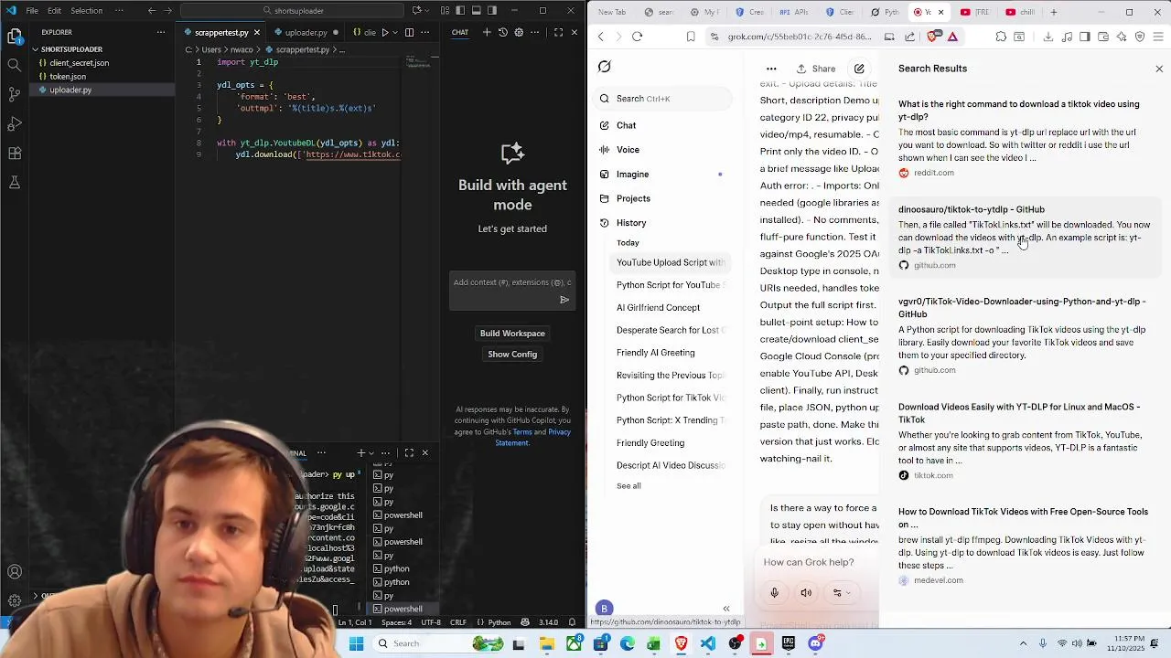Maximize the terminal panel
Screen dimensions: 1171x658
click(x=409, y=452)
